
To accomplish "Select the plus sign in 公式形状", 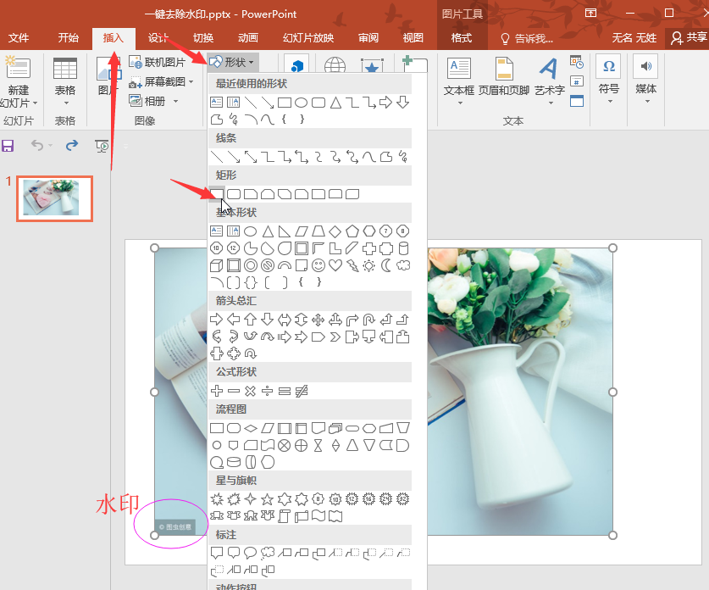I will 217,391.
